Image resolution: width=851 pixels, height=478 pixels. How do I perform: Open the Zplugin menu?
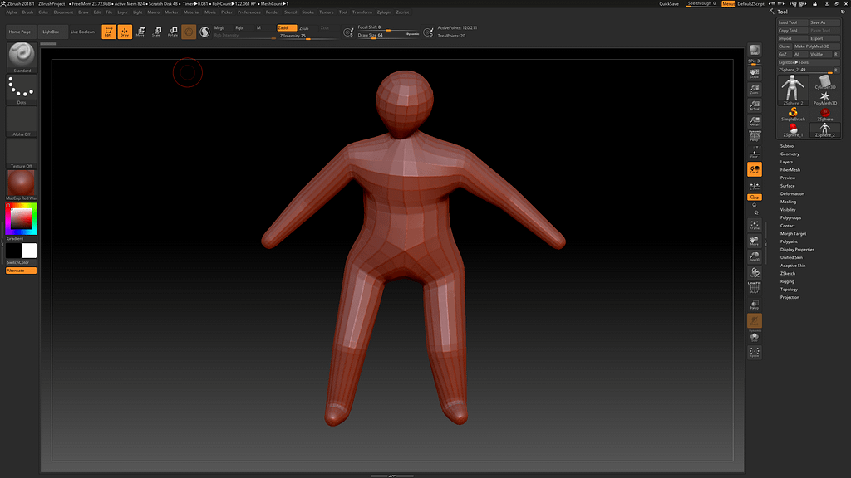384,12
